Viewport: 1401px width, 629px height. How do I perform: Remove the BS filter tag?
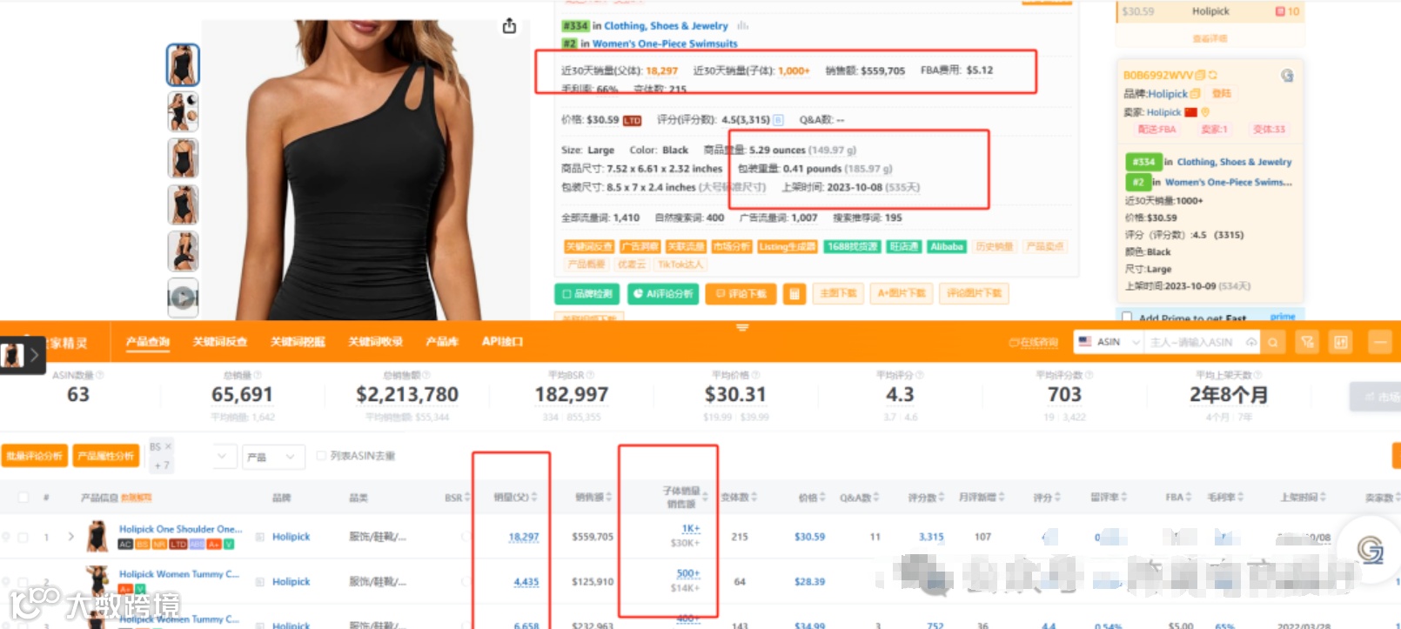168,446
